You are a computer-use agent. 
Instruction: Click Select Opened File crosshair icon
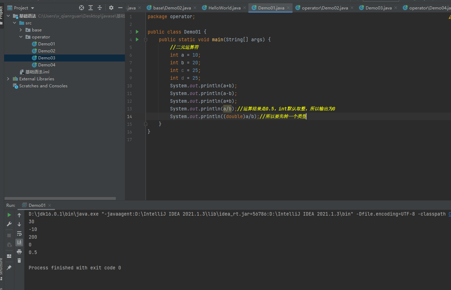(82, 8)
